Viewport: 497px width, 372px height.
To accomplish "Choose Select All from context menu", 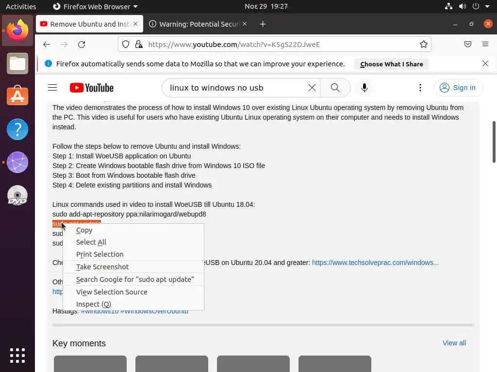I will click(x=133, y=242).
